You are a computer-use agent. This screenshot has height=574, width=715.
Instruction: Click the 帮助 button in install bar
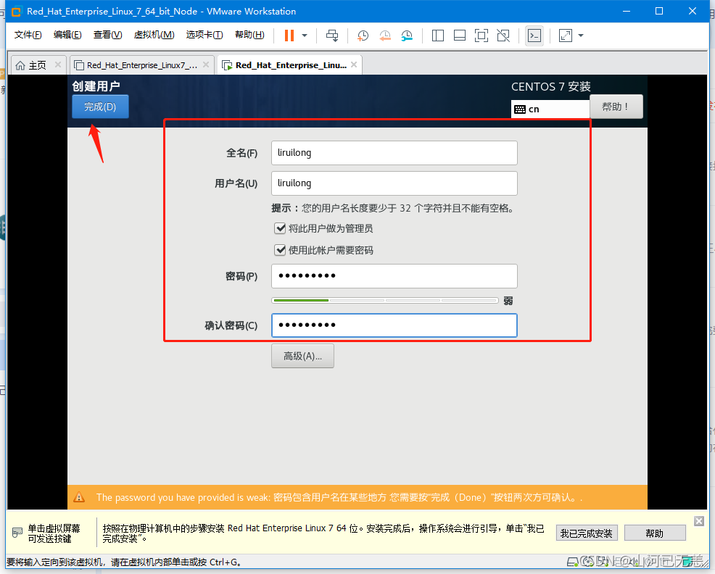coord(654,533)
